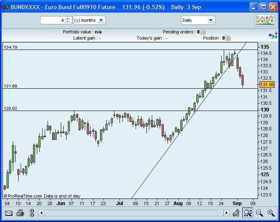This screenshot has width=280, height=222.
Task: Click the 123.5 price axis label
Action: tap(266, 195)
